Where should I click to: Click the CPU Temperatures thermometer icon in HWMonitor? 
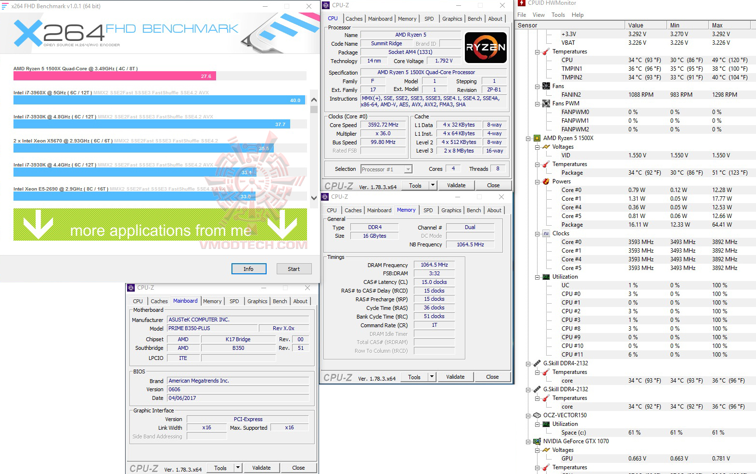(x=546, y=51)
